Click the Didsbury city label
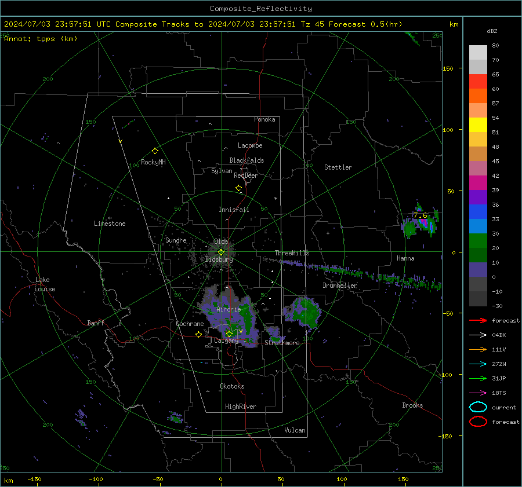Screen dimensions: 522x487 tap(219, 259)
